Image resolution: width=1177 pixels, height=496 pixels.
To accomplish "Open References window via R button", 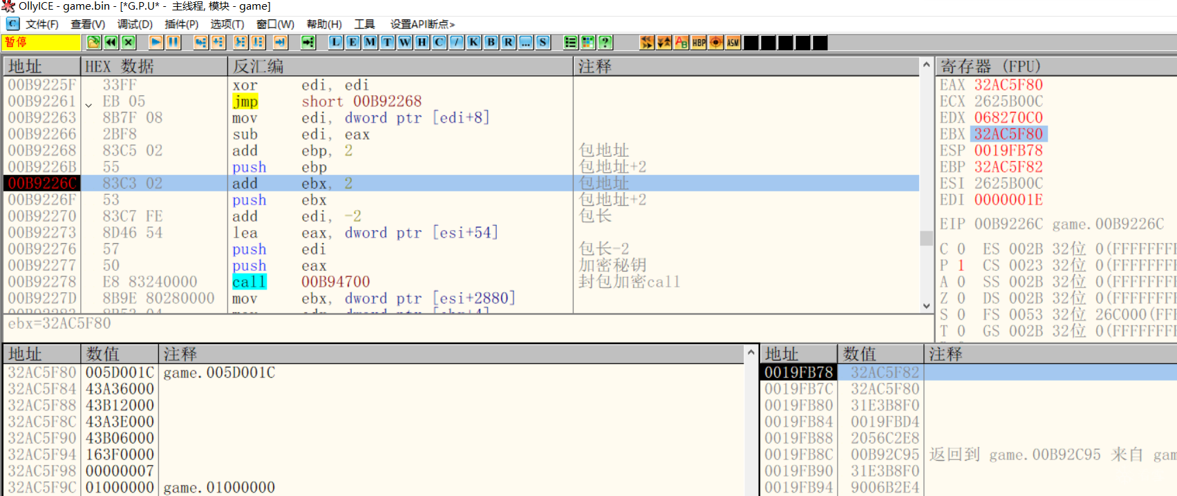I will click(509, 42).
